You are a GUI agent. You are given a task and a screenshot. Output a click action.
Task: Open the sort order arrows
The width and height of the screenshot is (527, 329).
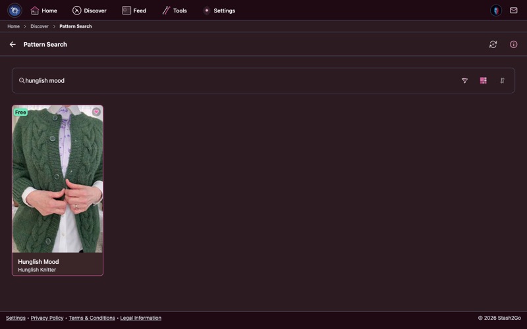tap(502, 81)
